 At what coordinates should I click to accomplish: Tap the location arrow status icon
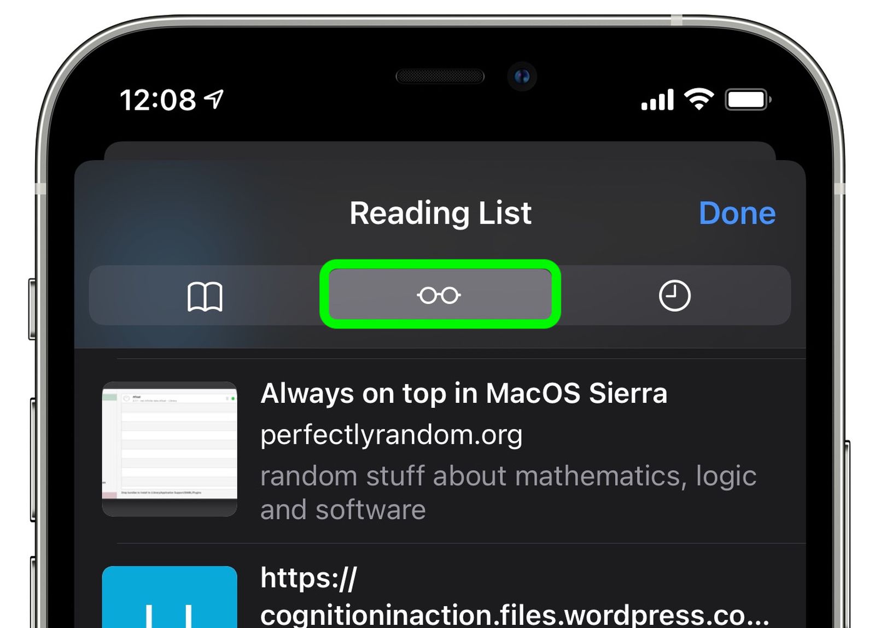[214, 99]
